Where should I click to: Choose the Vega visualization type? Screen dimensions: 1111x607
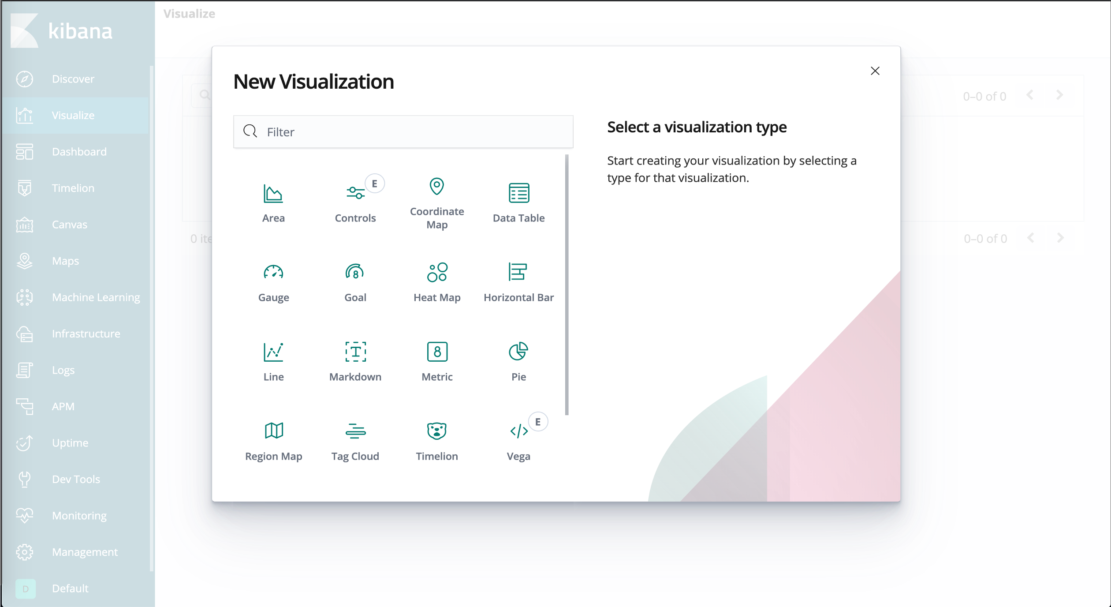518,441
